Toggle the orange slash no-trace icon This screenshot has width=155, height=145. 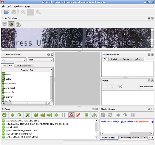(78, 115)
